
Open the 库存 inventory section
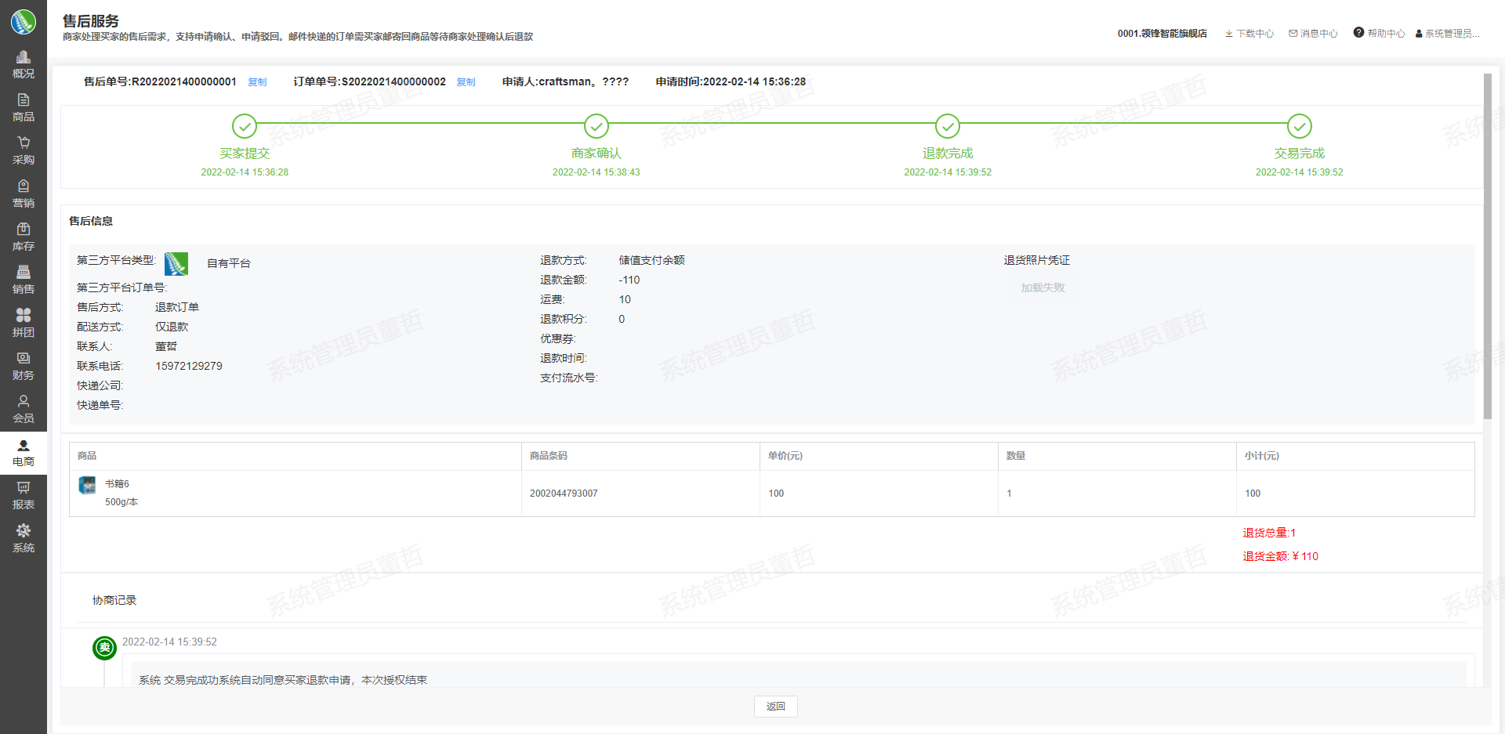24,237
